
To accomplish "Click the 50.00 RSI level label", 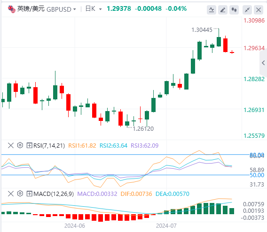I will pos(257,175).
